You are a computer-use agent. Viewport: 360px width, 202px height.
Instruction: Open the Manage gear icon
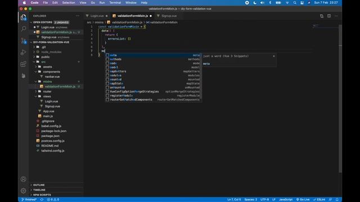click(x=23, y=191)
